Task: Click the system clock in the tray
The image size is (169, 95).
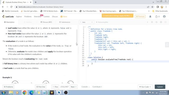Action: [163, 93]
